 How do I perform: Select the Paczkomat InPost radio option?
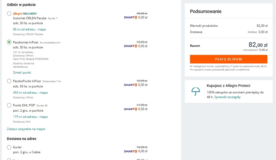pyautogui.click(x=9, y=42)
